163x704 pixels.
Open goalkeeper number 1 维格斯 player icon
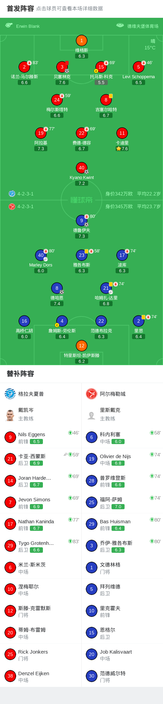(81, 41)
